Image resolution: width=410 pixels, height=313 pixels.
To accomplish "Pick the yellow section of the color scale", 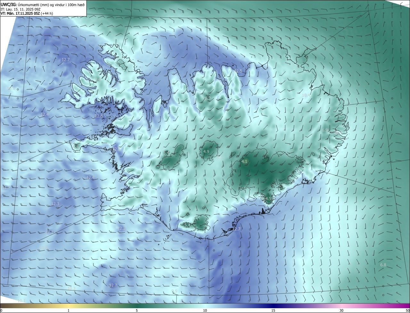I will [69, 306].
